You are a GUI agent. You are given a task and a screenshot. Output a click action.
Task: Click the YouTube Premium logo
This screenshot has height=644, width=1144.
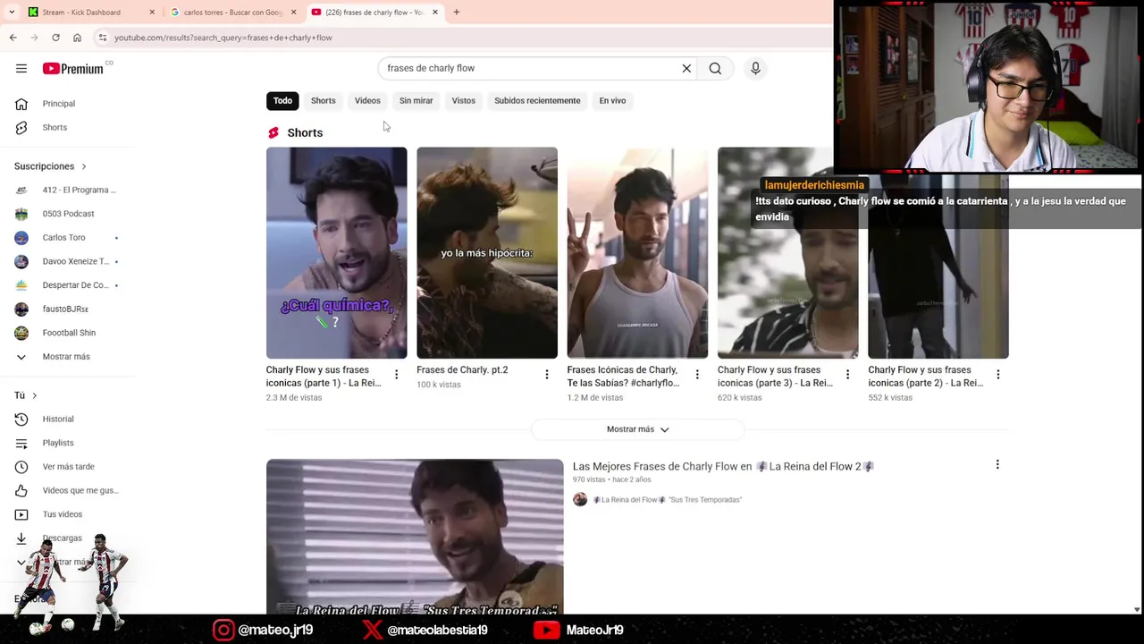pyautogui.click(x=73, y=69)
